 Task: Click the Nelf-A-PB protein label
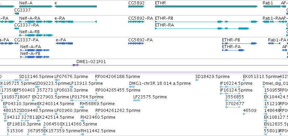[30, 54]
